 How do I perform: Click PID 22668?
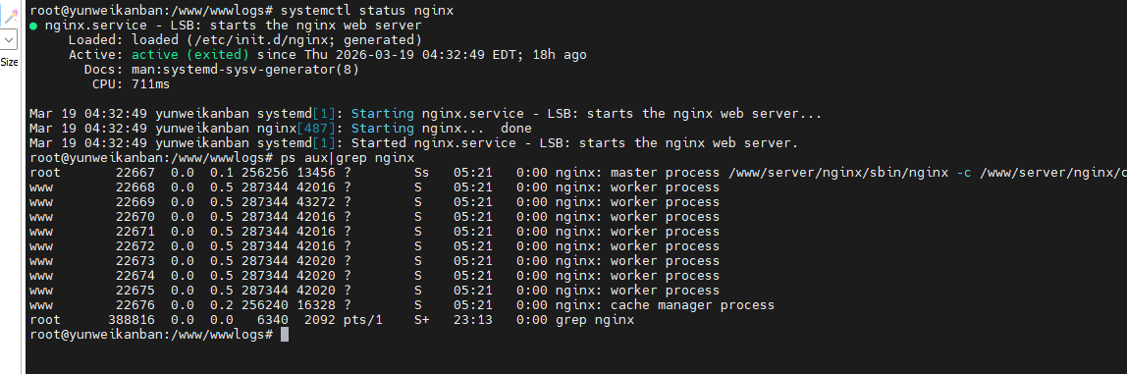point(135,187)
